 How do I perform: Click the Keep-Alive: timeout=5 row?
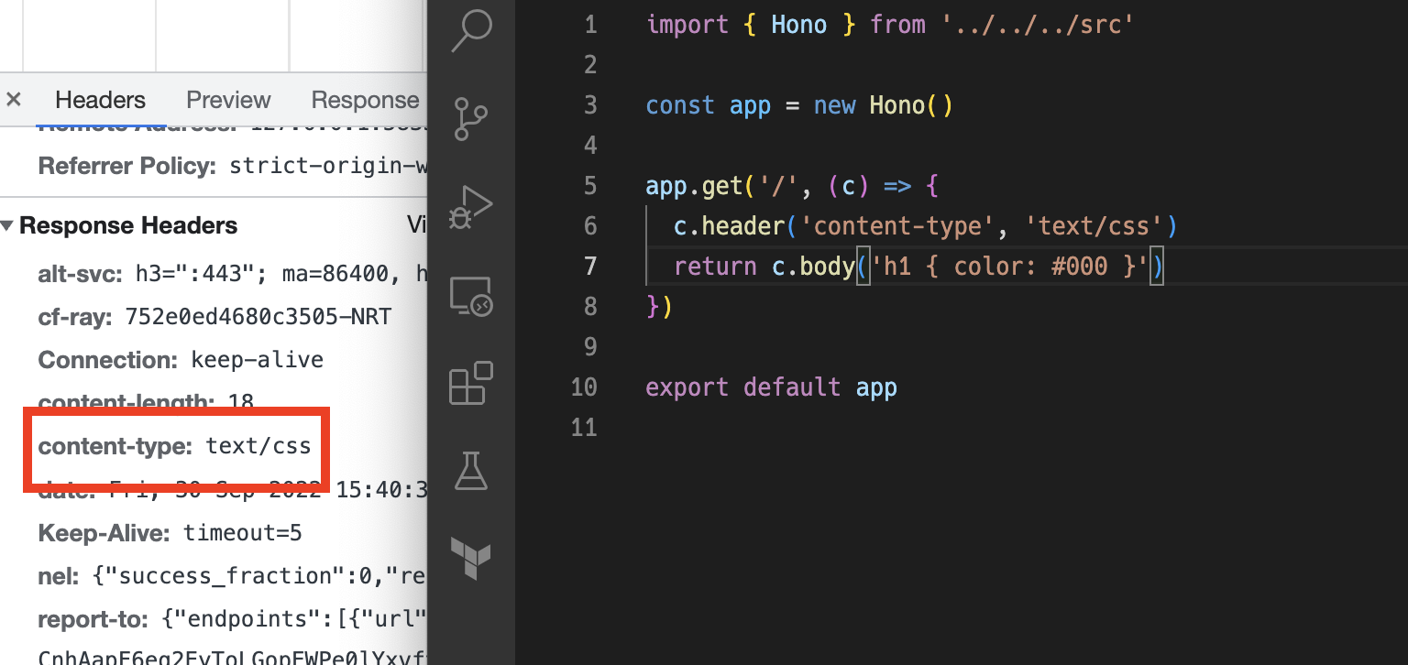pyautogui.click(x=170, y=533)
